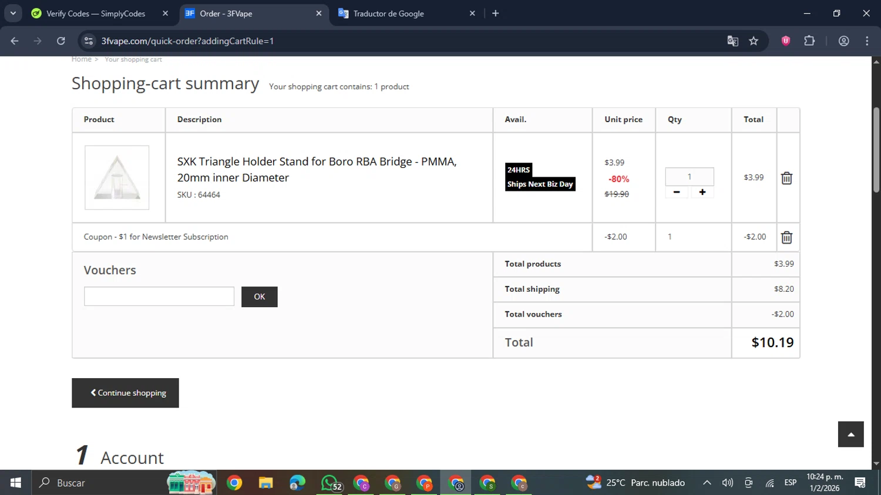881x495 pixels.
Task: Open a new browser tab
Action: (x=496, y=14)
